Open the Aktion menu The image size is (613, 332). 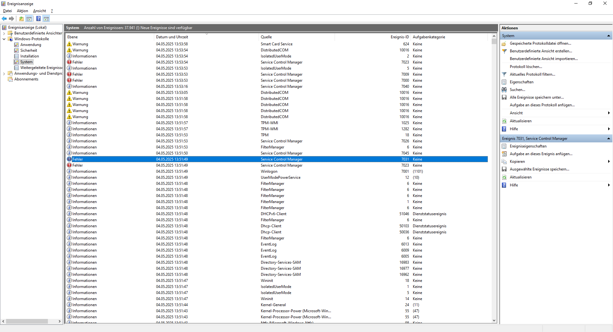(x=22, y=11)
